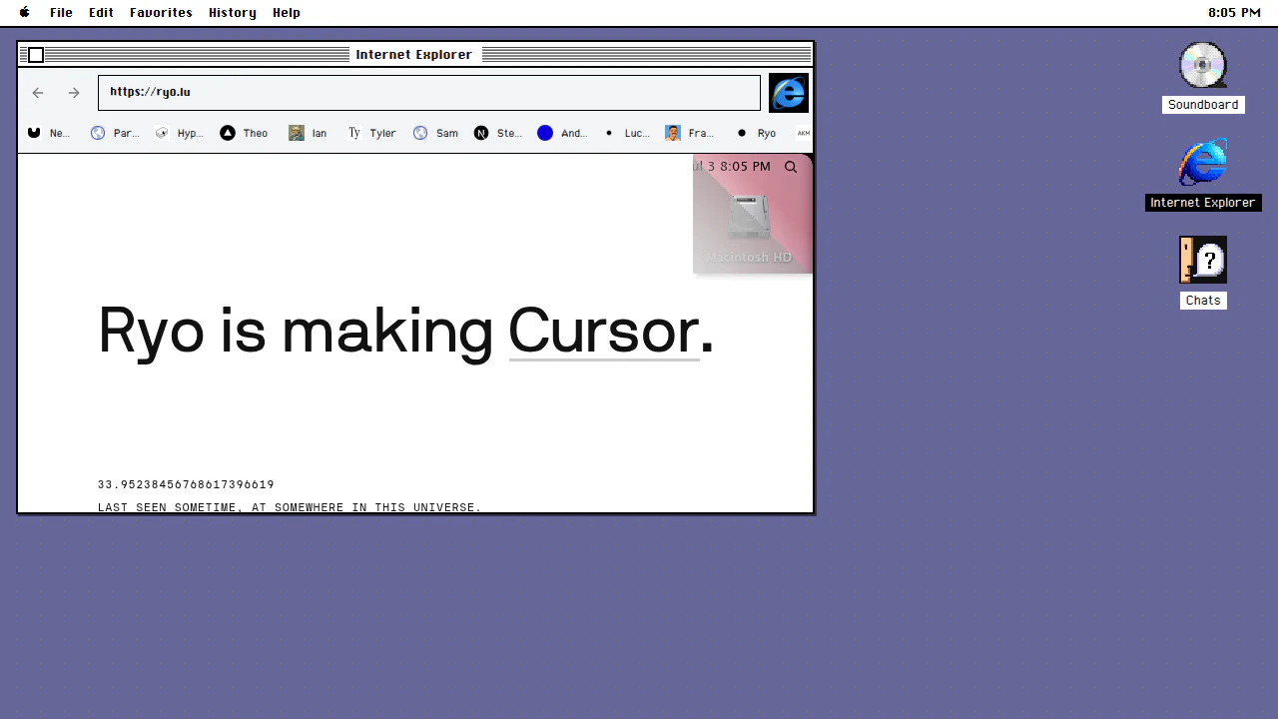Click the magnifier search icon in webpage
This screenshot has height=719, width=1278.
791,167
